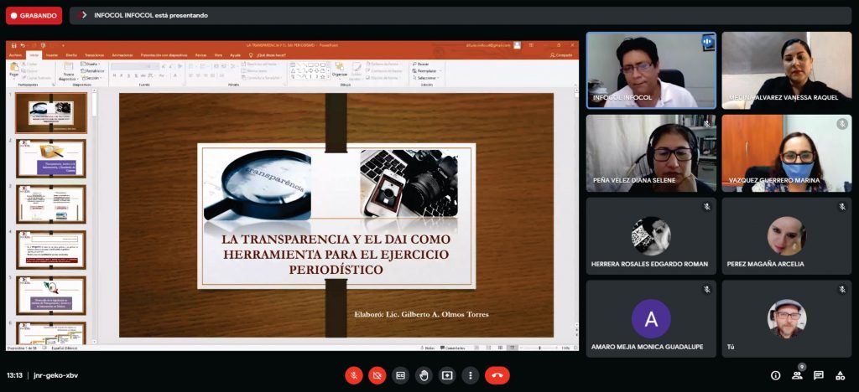Show the participants list panel
859x392 pixels.
[x=798, y=375]
